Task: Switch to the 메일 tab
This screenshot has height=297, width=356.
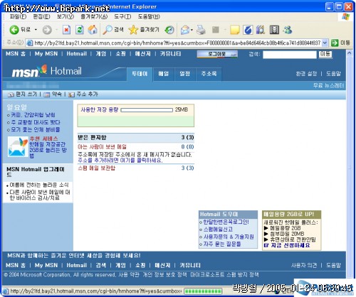Action: click(164, 74)
